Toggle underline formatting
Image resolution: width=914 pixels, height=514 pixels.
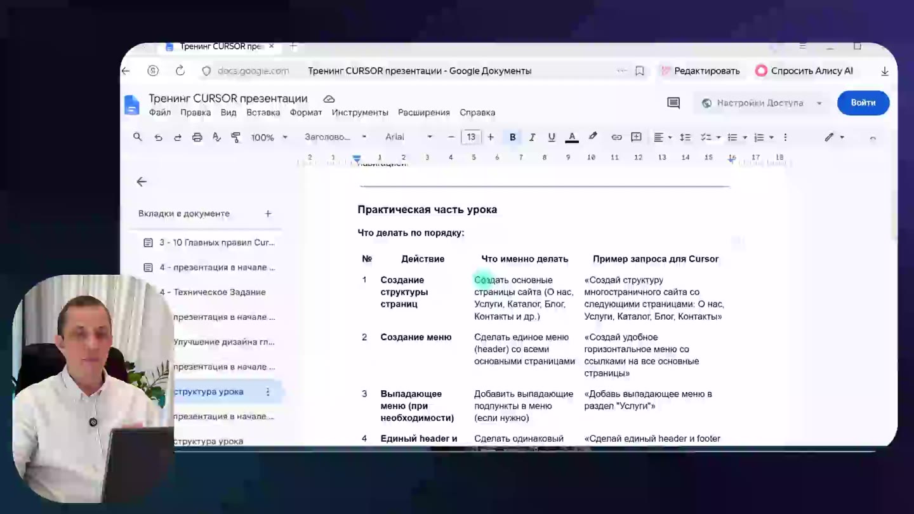(552, 137)
